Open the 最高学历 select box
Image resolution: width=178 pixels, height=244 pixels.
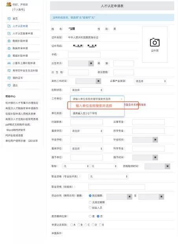(86, 131)
